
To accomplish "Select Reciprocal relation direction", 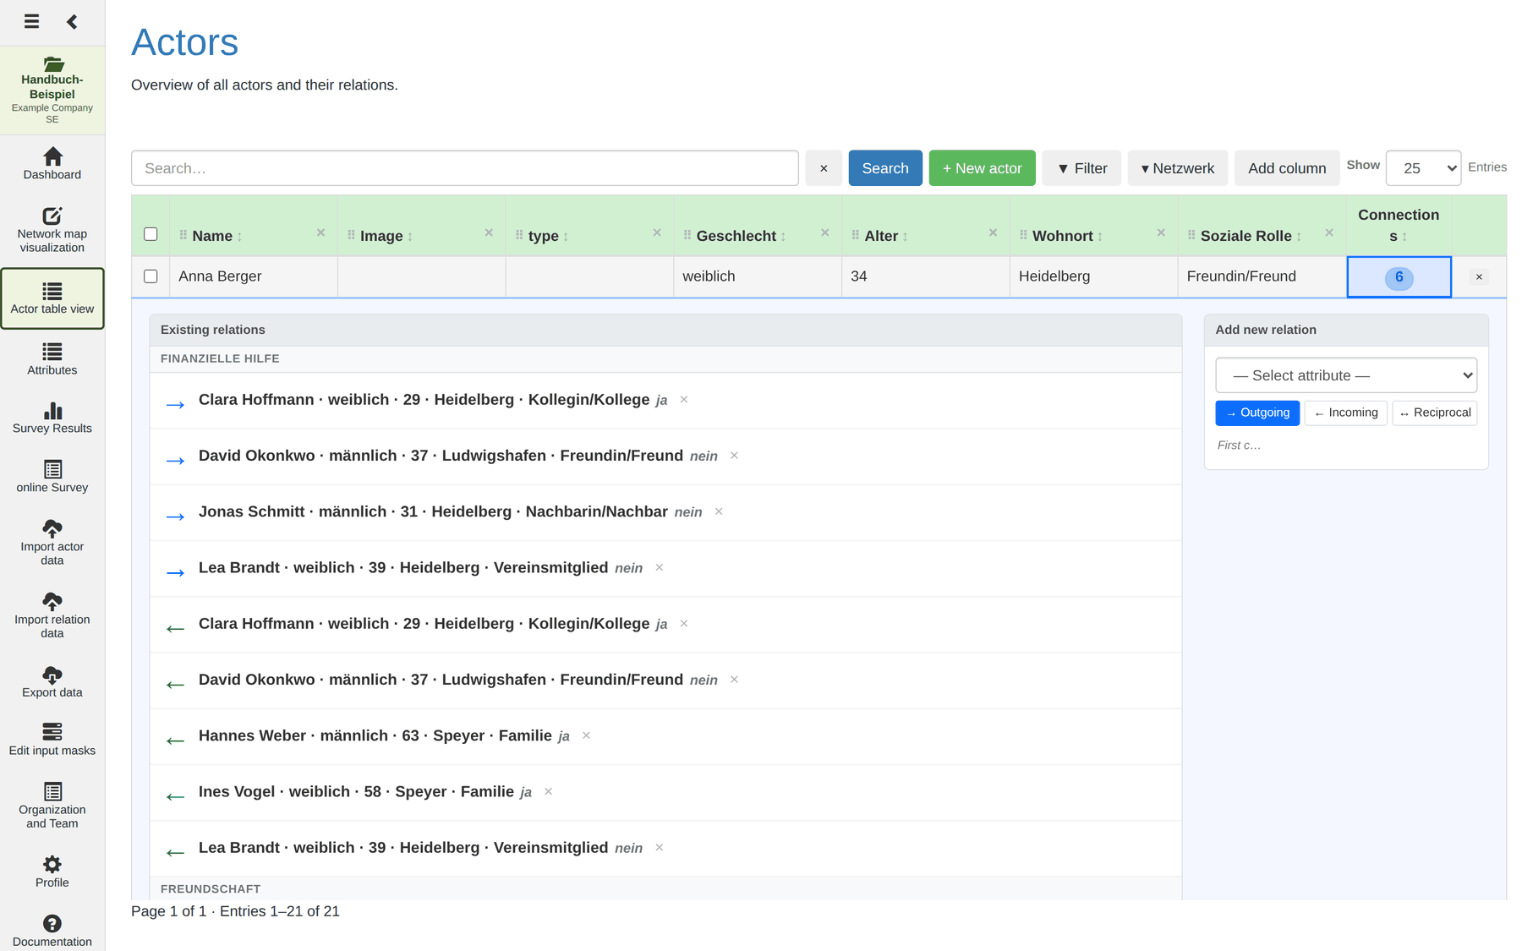I will pos(1435,413).
